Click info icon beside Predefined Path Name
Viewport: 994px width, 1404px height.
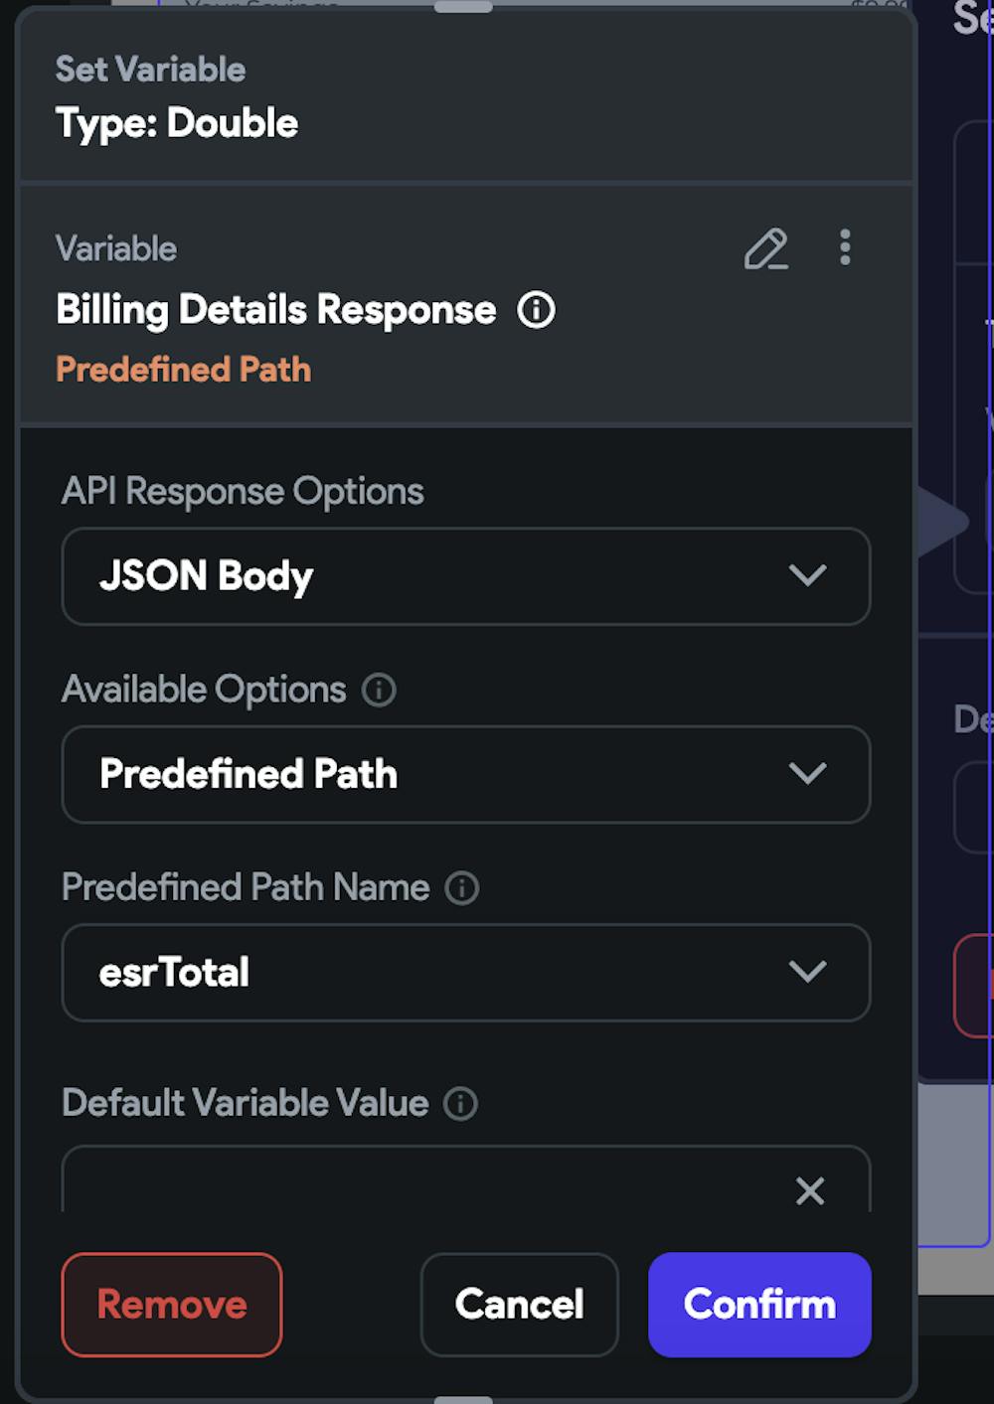tap(461, 887)
